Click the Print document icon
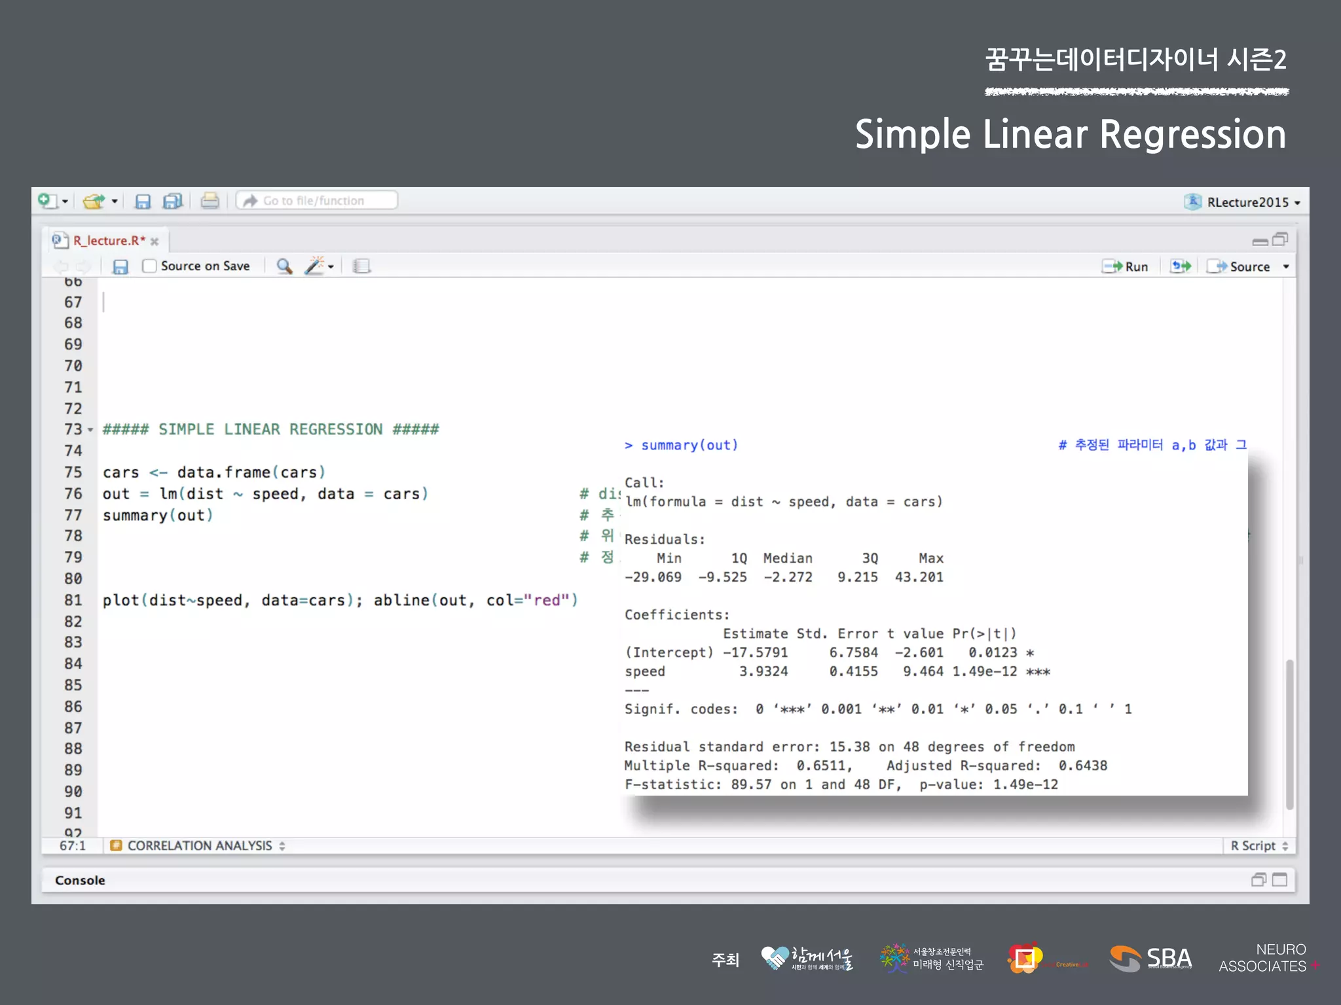 tap(210, 201)
